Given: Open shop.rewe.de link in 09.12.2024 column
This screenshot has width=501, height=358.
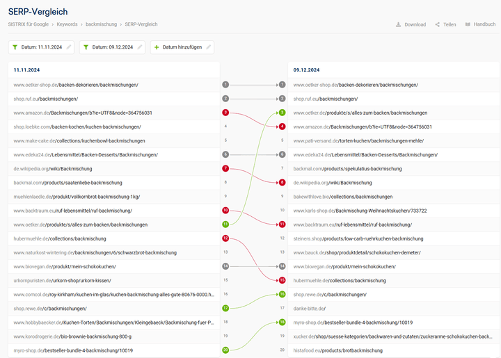Looking at the screenshot, I should pos(330,295).
